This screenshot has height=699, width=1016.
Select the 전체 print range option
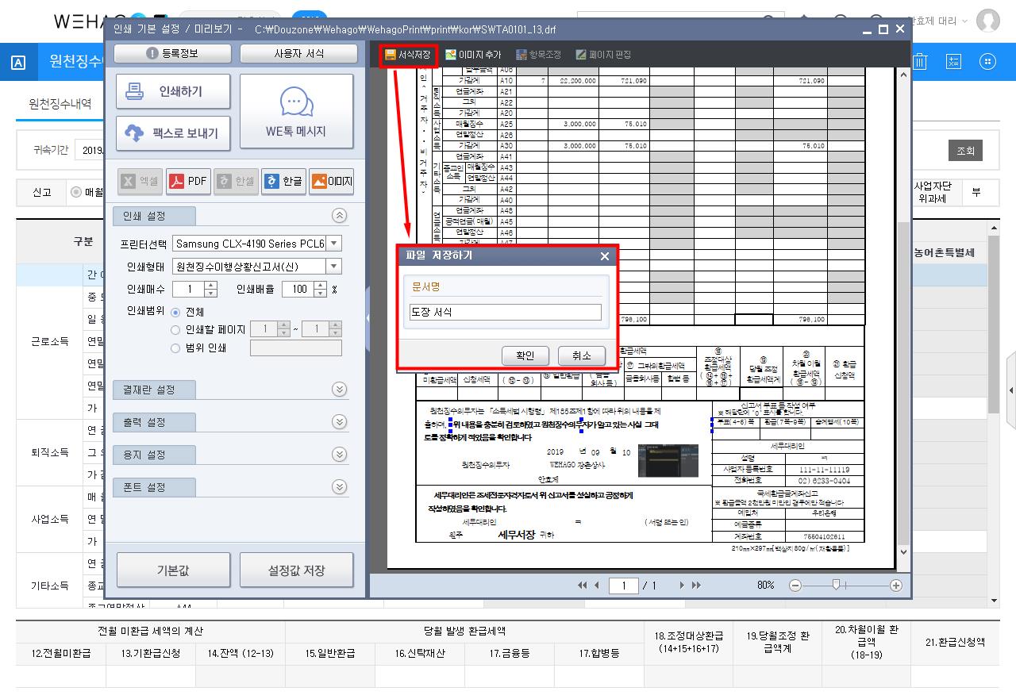coord(175,313)
